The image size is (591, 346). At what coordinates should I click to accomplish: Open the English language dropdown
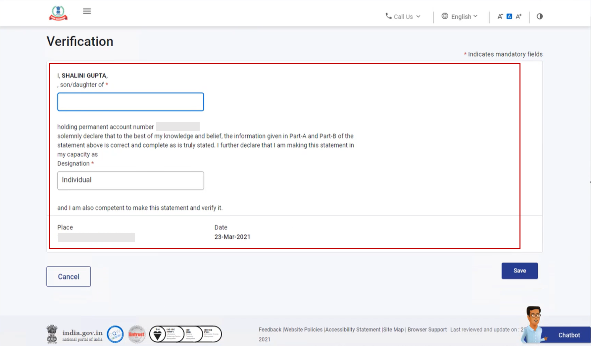point(462,16)
